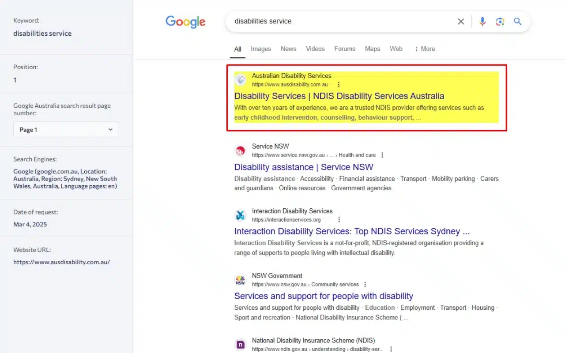Switch to the News tab

(288, 49)
